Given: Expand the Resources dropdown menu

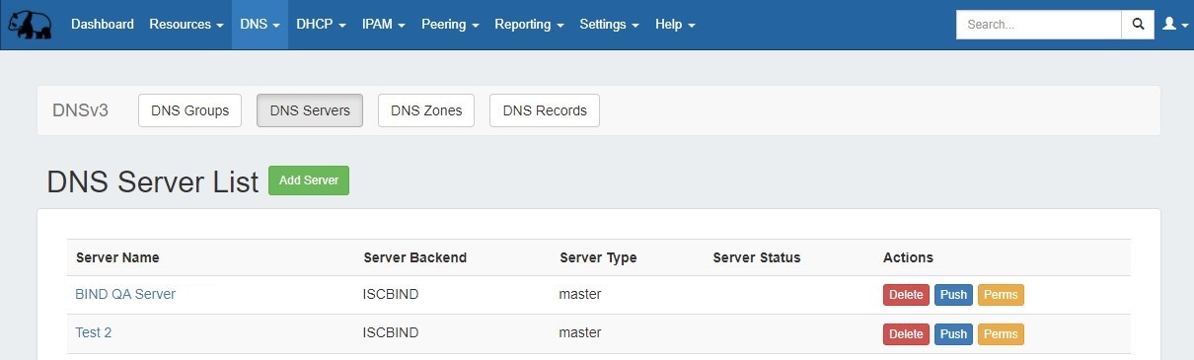Looking at the screenshot, I should coord(187,25).
